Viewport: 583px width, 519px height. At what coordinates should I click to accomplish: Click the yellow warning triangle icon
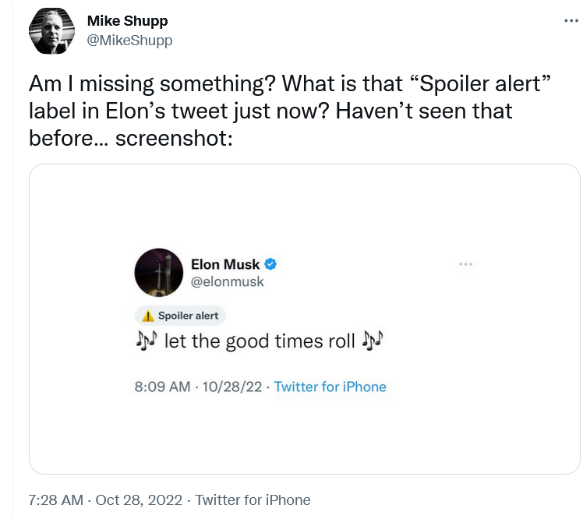point(148,316)
